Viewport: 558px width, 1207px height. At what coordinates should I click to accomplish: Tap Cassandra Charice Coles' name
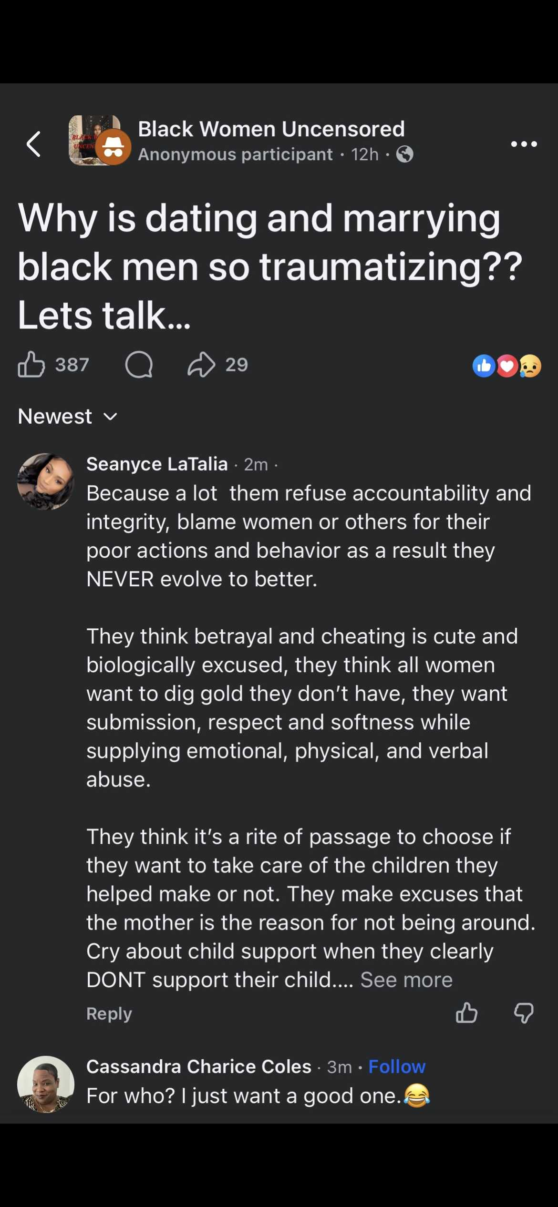coord(198,1066)
